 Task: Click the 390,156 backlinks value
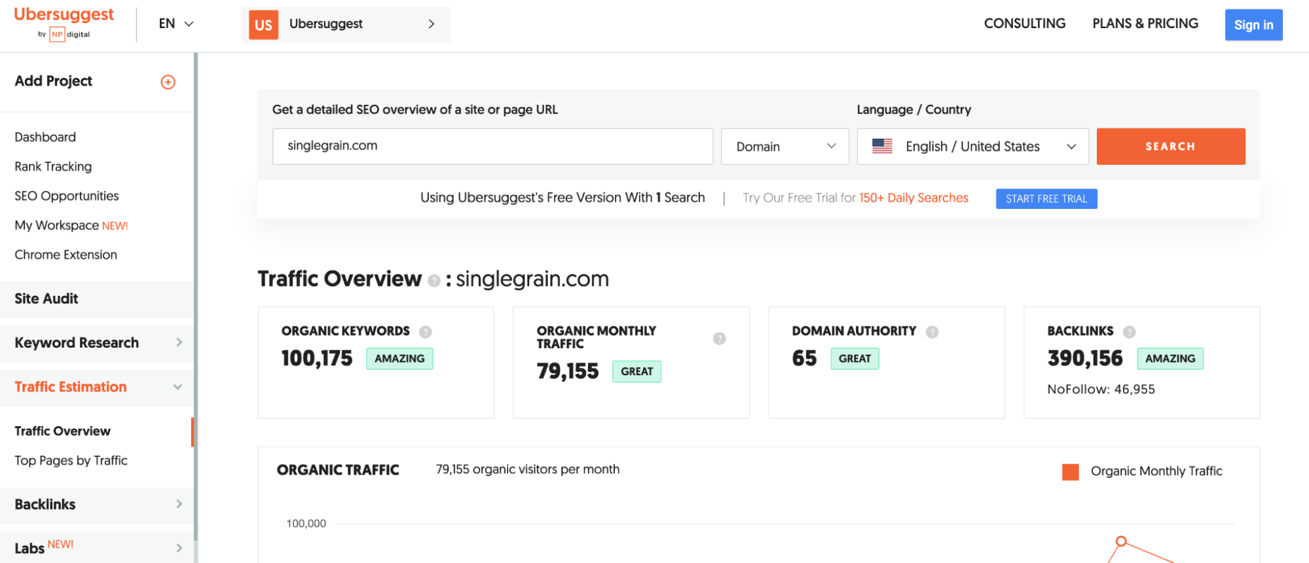(1085, 358)
